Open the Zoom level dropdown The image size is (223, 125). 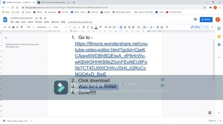(30, 27)
